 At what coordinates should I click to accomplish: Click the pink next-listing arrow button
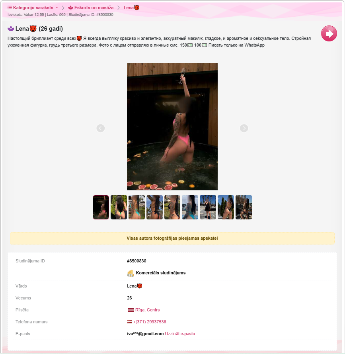329,33
